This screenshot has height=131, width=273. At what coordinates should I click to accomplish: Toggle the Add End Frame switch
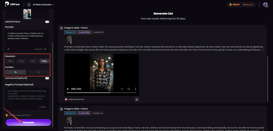pos(47,22)
